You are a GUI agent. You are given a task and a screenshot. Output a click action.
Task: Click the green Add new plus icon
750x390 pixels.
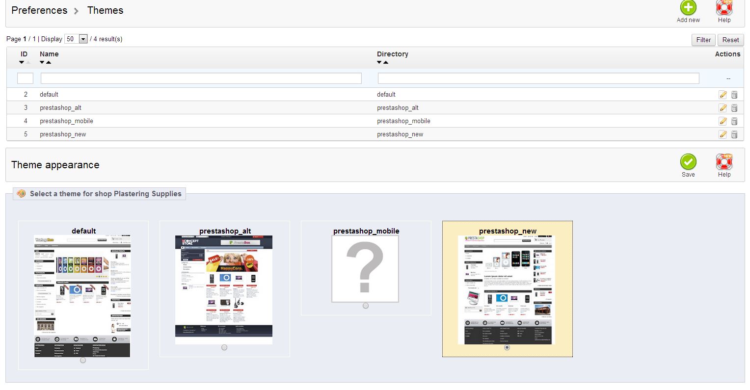[x=688, y=7]
